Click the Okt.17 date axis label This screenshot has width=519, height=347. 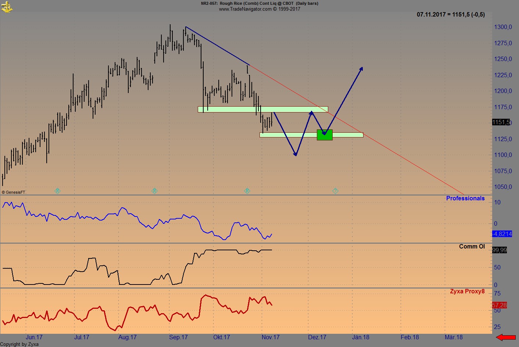(x=222, y=337)
